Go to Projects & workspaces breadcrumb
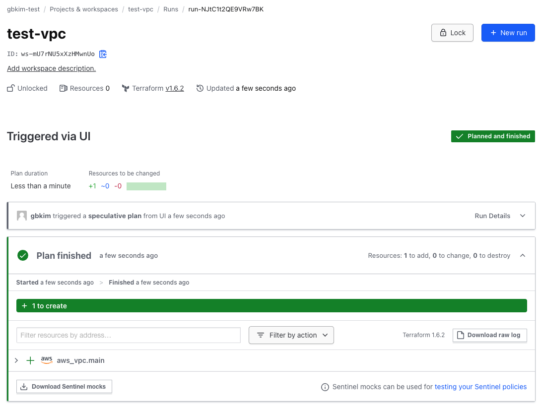 (x=84, y=9)
